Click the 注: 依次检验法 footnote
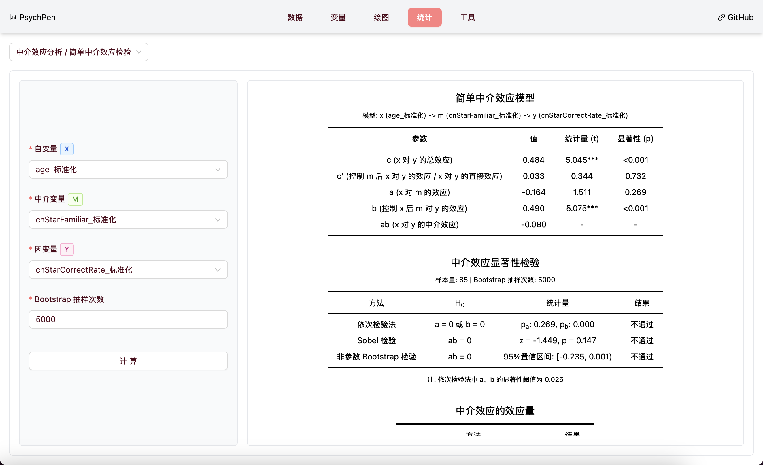This screenshot has width=763, height=465. (495, 379)
